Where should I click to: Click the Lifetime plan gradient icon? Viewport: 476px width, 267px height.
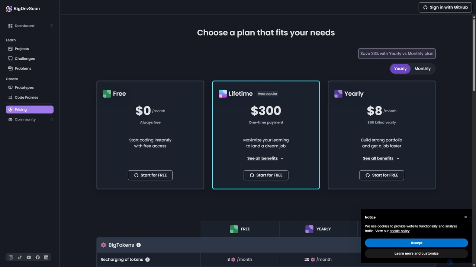pos(223,94)
